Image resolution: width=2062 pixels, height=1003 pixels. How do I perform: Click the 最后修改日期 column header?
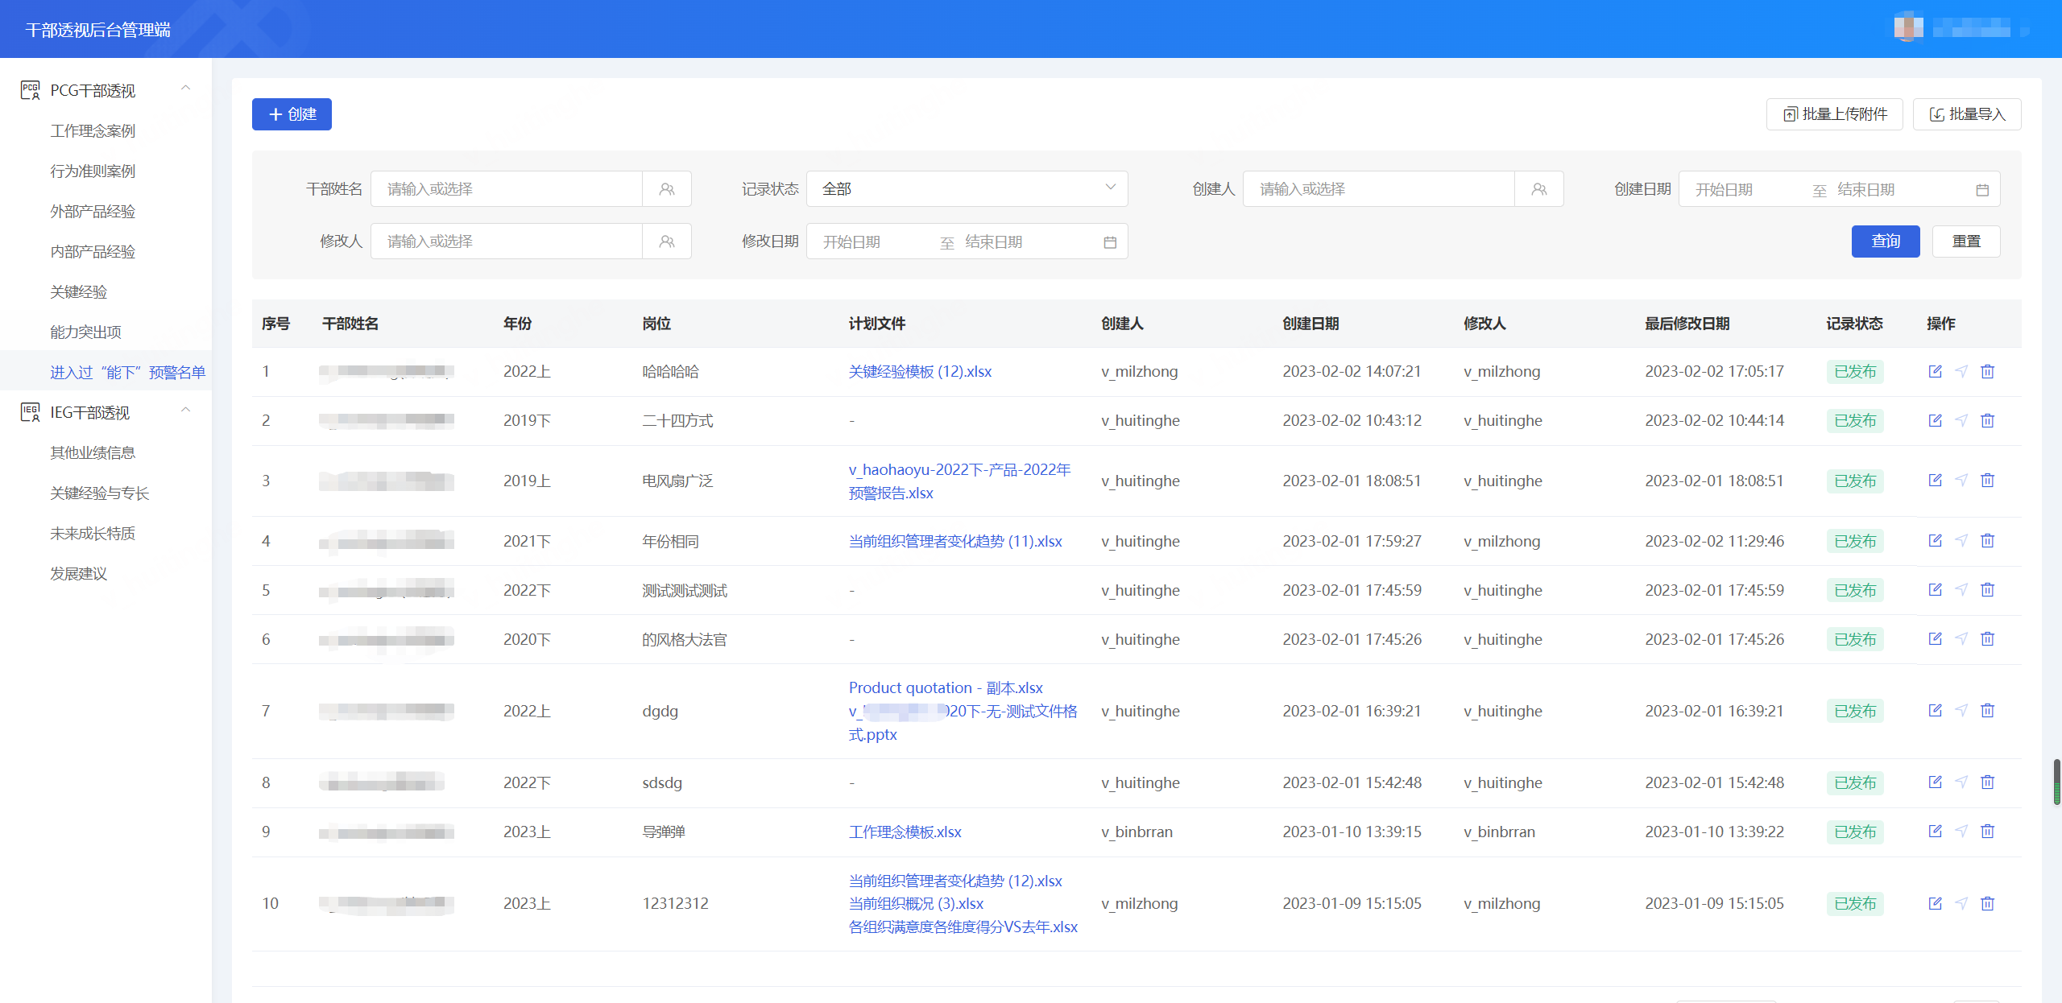click(x=1687, y=324)
